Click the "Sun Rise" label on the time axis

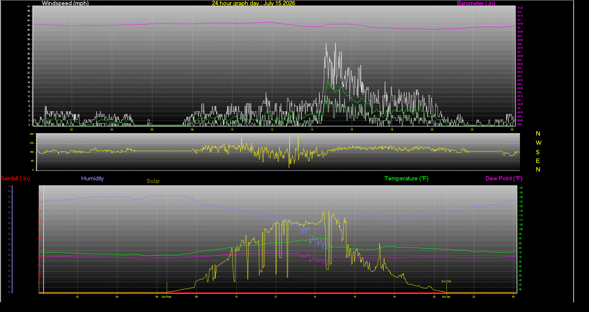pos(166,297)
